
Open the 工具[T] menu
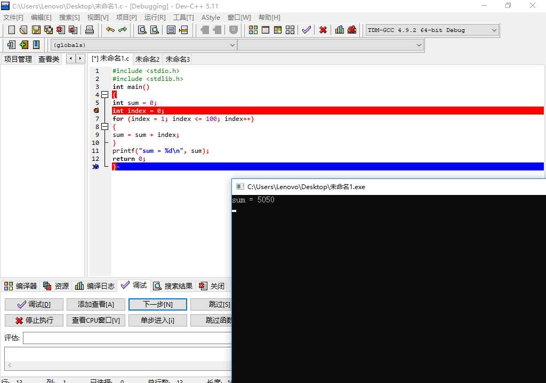(183, 18)
